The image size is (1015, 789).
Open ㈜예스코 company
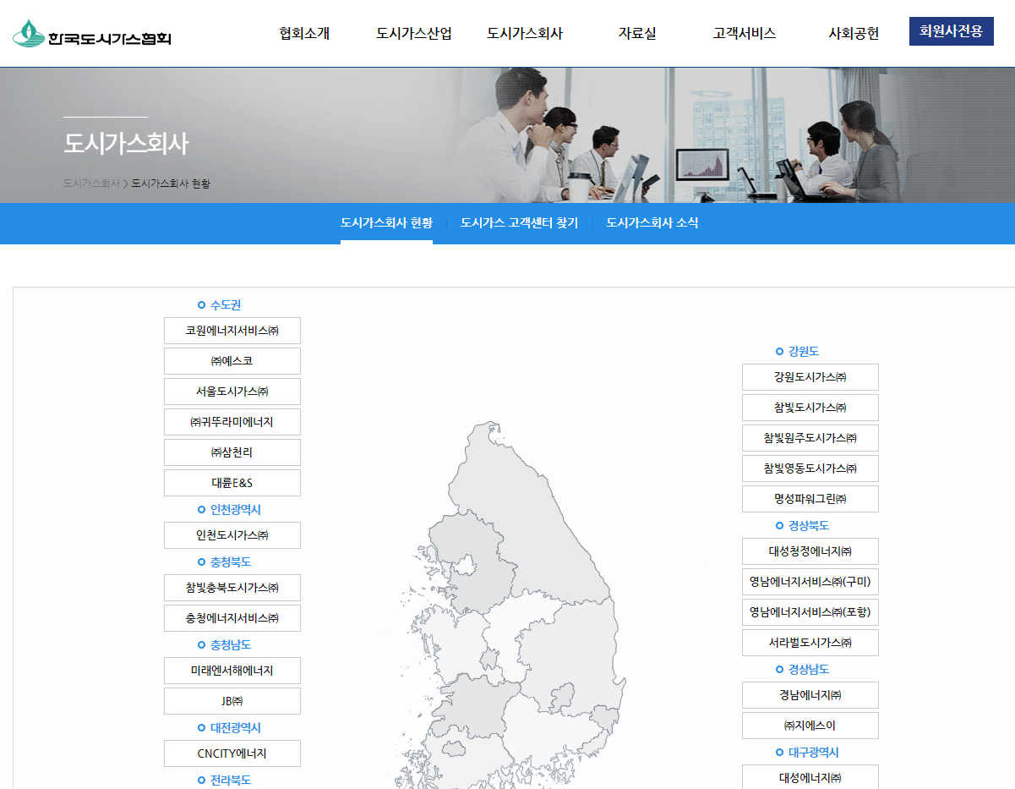[x=232, y=361]
